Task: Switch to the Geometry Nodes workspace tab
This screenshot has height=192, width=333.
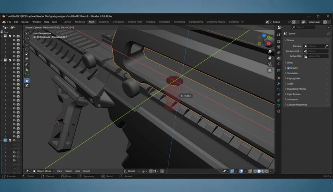Action: pos(215,22)
